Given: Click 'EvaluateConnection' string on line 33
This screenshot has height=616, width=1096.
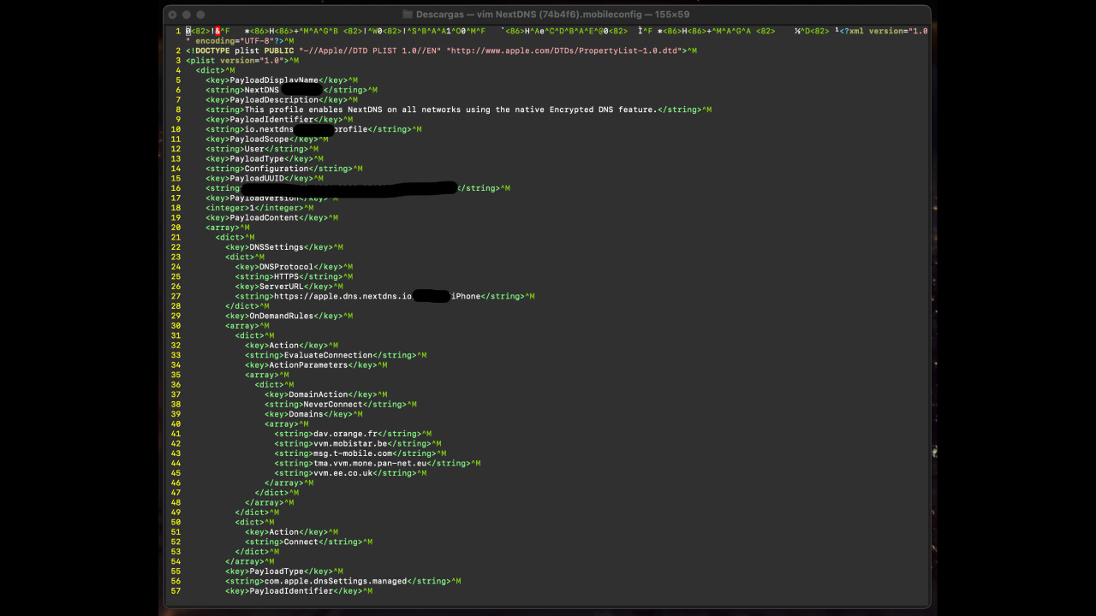Looking at the screenshot, I should tap(329, 355).
